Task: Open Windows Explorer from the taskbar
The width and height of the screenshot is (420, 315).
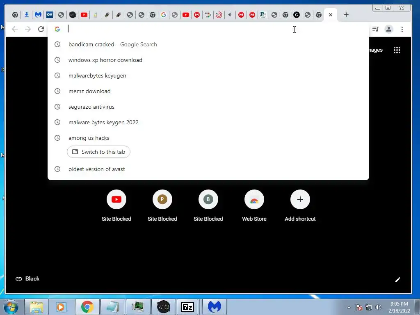Action: pos(37,307)
